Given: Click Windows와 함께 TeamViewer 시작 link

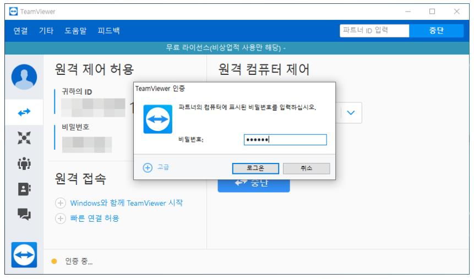Looking at the screenshot, I should click(x=127, y=203).
